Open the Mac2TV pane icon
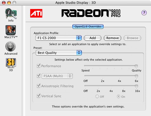Screen dimensions: 151x116 (11, 30)
